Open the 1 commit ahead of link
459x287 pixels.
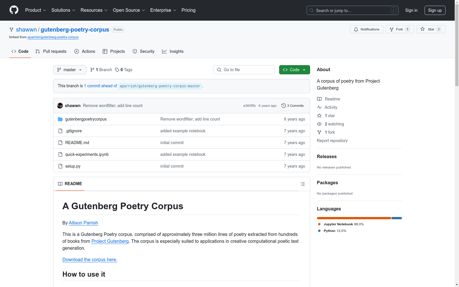pyautogui.click(x=100, y=86)
